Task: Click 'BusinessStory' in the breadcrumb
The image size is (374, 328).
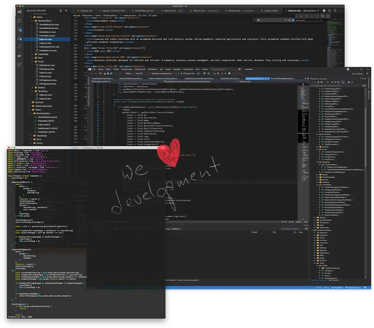Action: (x=110, y=15)
